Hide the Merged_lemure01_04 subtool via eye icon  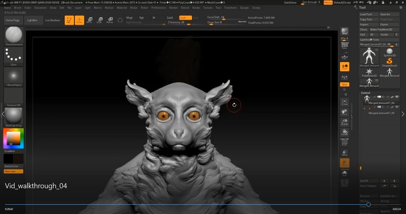397,97
